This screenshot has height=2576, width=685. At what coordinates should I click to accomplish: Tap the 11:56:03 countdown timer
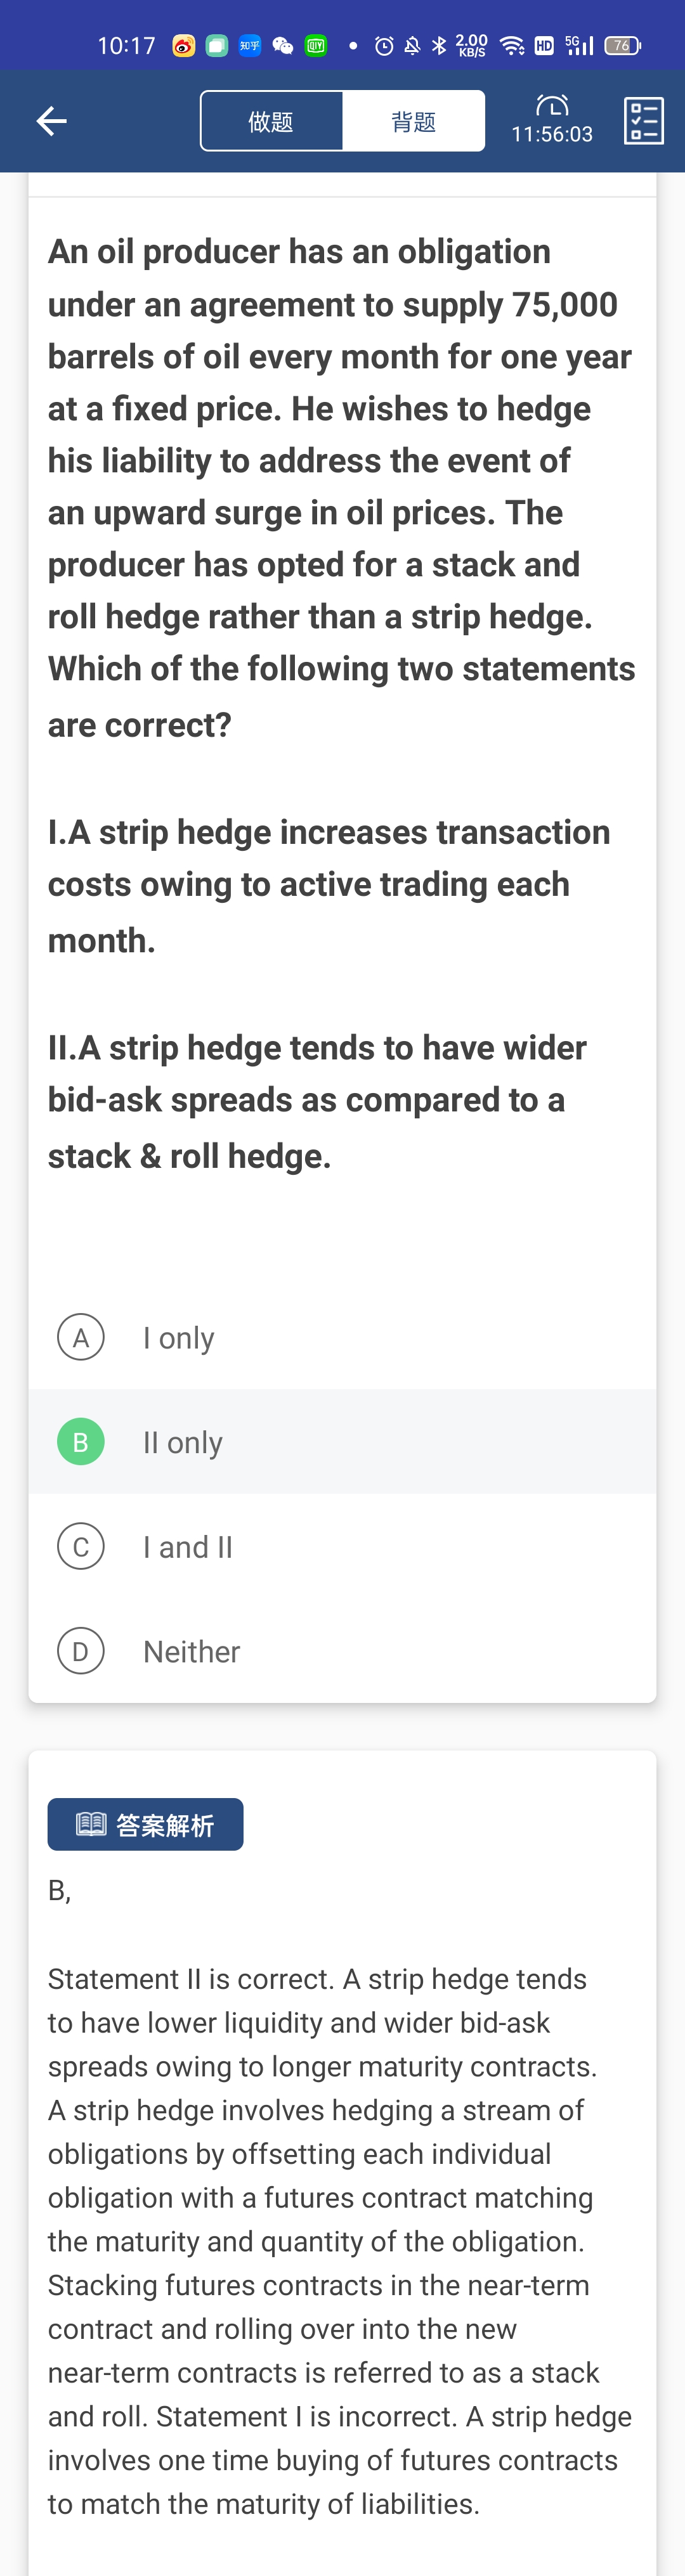[552, 134]
